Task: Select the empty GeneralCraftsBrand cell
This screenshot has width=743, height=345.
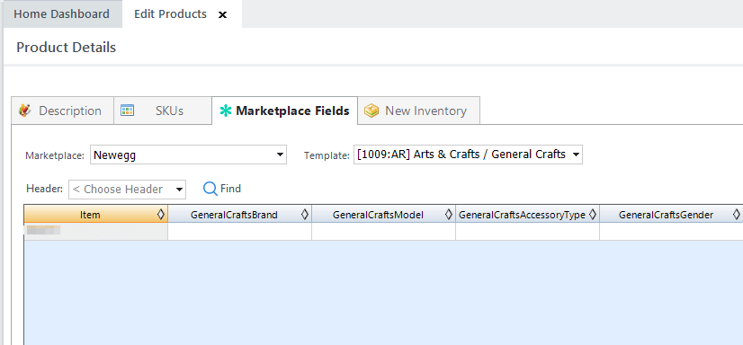Action: pos(240,232)
